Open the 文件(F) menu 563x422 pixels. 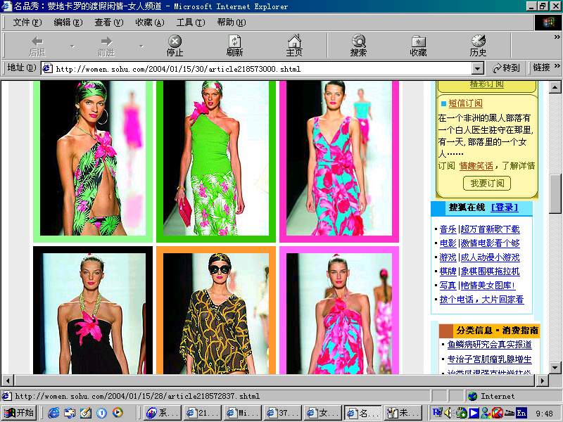[x=27, y=23]
